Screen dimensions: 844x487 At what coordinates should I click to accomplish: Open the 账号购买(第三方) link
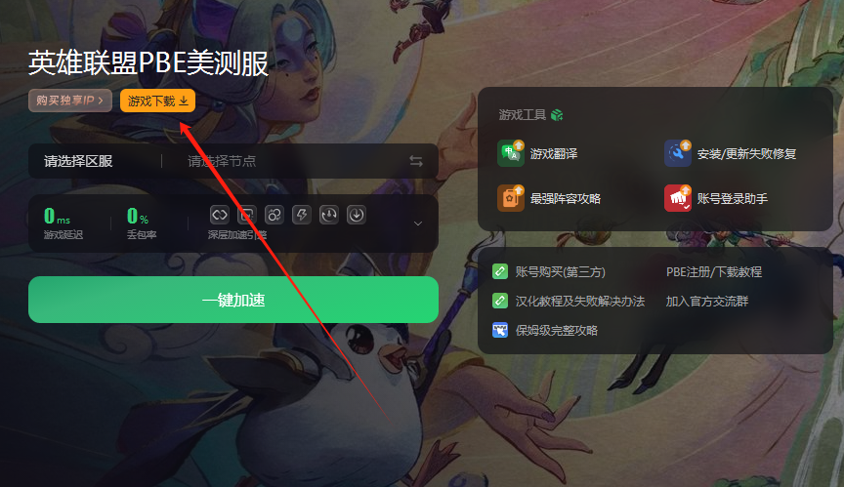point(560,272)
